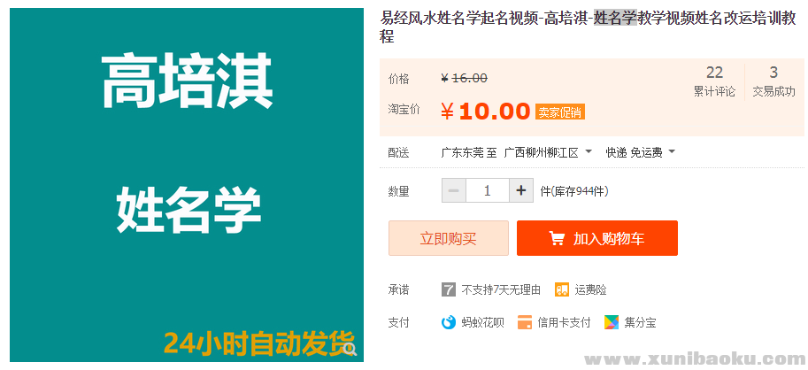Image resolution: width=808 pixels, height=370 pixels.
Task: Decrease quantity with the minus button
Action: pos(454,190)
